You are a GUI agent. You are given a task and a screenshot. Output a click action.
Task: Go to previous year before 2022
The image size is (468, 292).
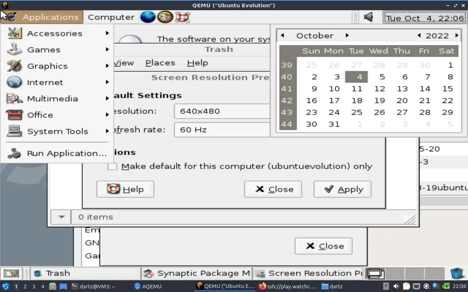419,35
